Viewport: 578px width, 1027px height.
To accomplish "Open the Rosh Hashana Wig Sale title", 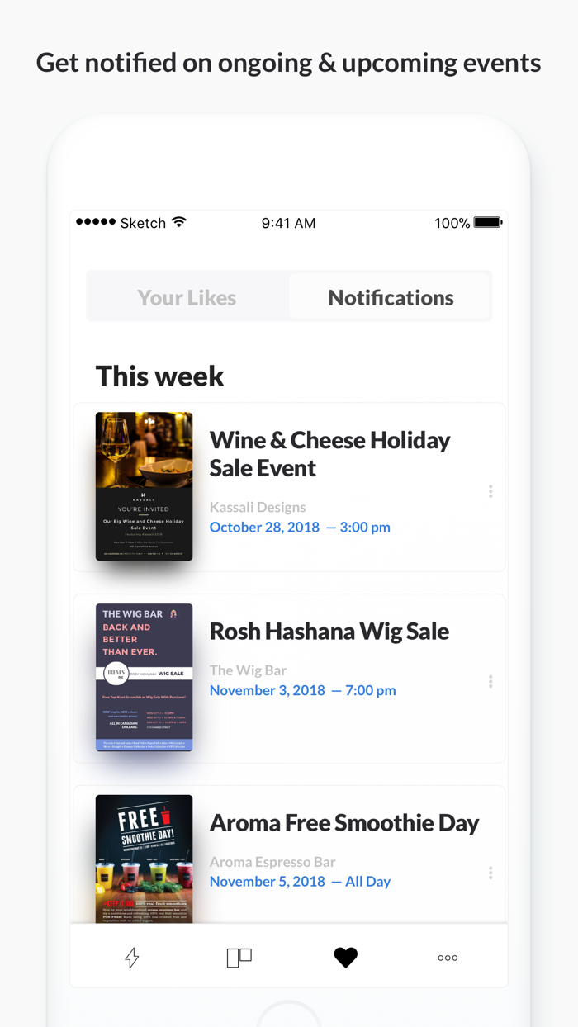I will pyautogui.click(x=329, y=632).
